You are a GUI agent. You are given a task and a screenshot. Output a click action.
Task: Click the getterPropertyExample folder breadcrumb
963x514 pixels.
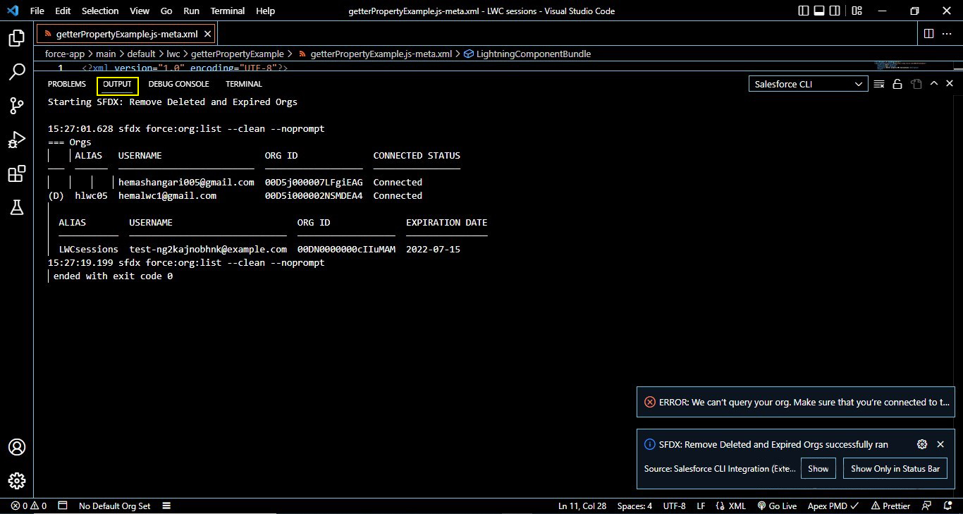pos(238,54)
